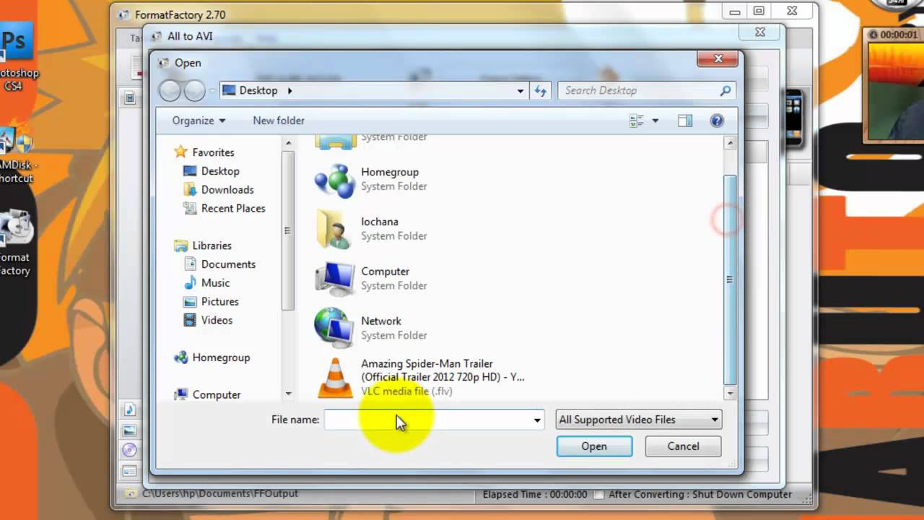Expand the address bar previous locations arrow

coord(520,91)
